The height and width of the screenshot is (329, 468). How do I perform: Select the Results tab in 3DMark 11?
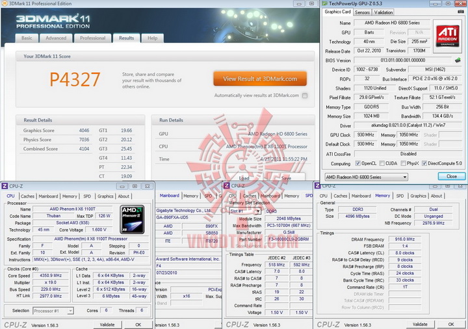coord(126,38)
